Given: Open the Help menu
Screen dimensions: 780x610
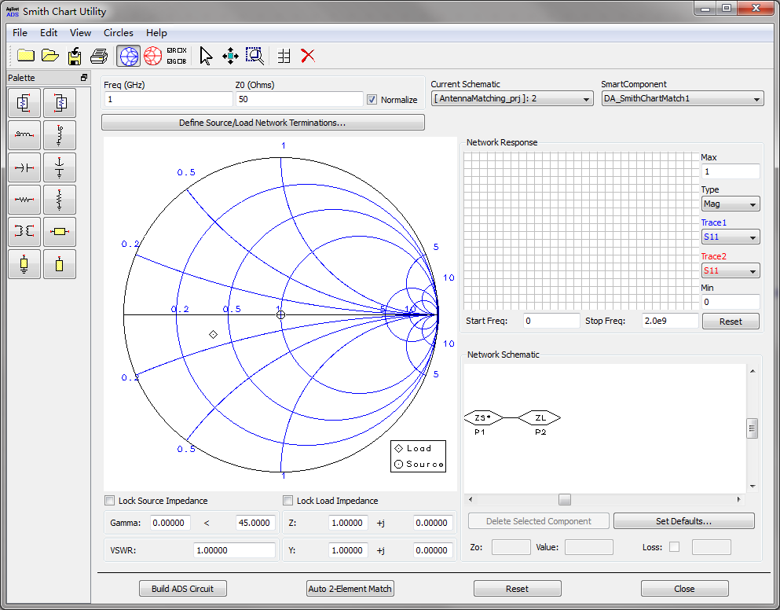Looking at the screenshot, I should tap(156, 33).
